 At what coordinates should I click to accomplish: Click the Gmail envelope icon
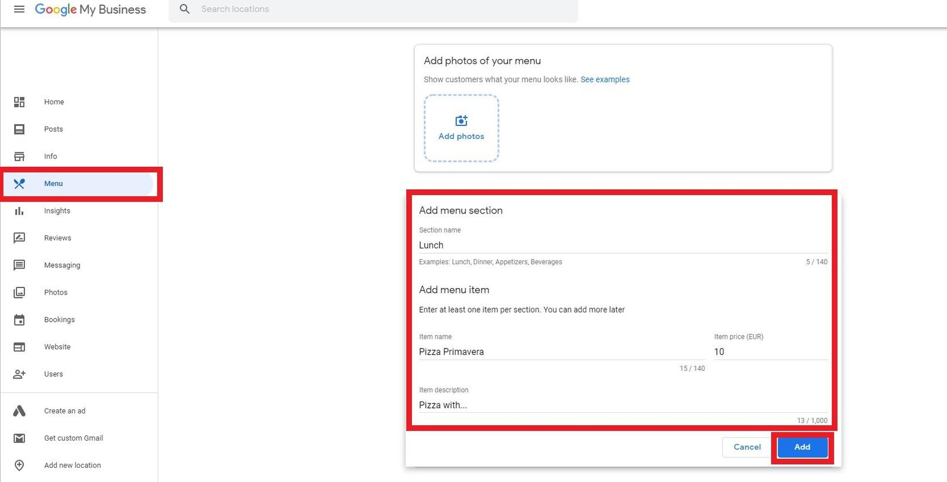tap(19, 438)
